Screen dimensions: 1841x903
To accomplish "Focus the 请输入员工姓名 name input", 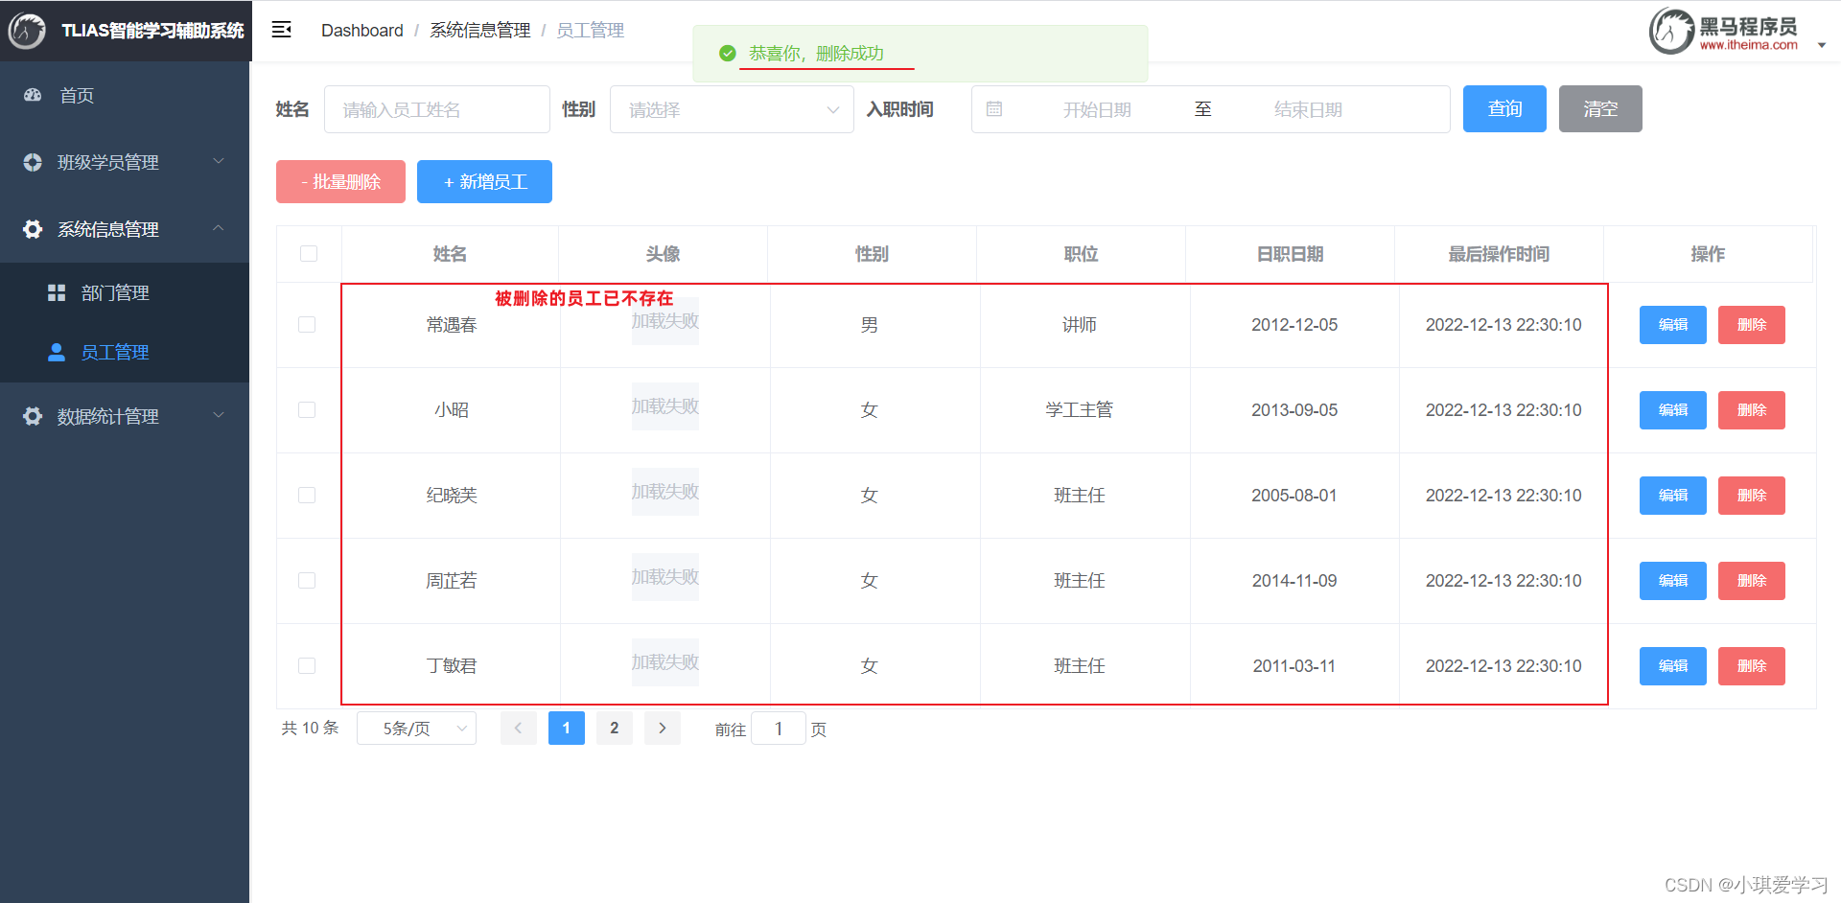I will 437,109.
